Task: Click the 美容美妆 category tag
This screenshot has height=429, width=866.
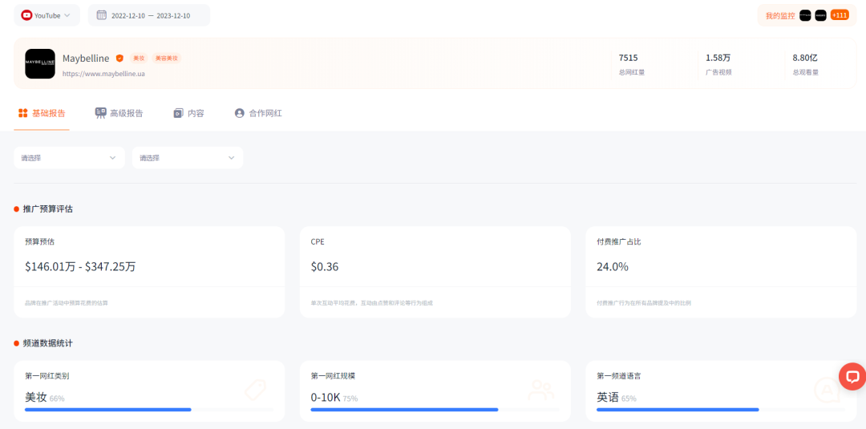Action: 166,58
